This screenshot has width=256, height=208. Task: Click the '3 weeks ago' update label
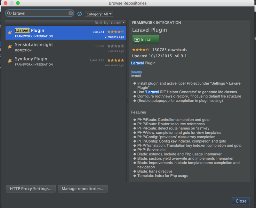point(116,51)
